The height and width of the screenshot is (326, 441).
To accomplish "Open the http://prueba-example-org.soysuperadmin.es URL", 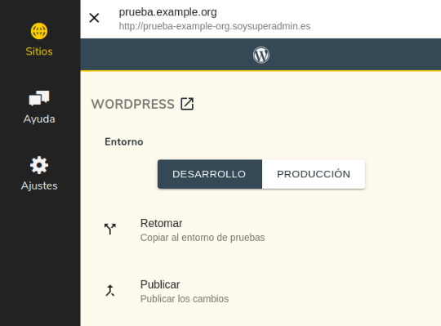I will pos(215,26).
